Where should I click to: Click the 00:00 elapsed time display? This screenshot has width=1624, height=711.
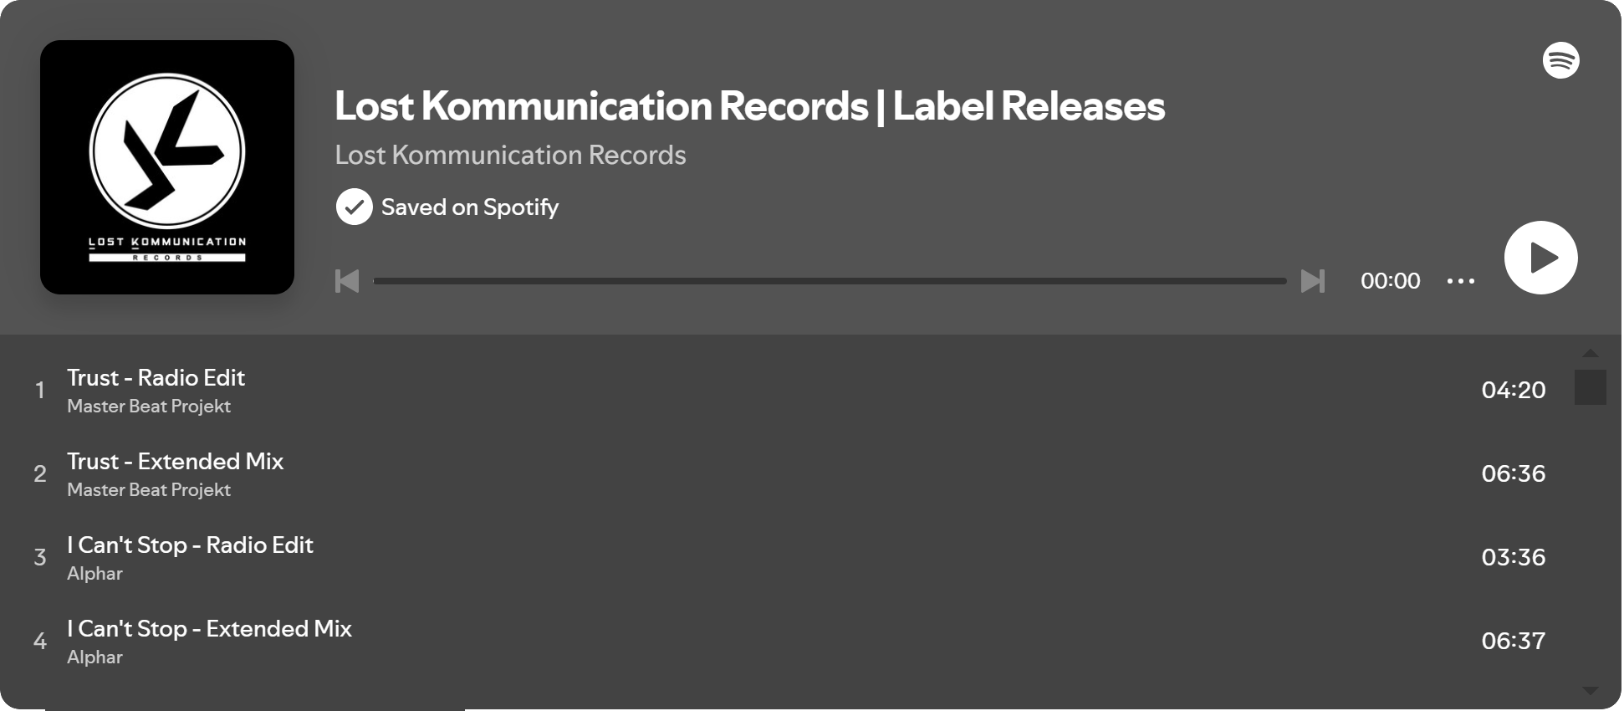[x=1390, y=281]
